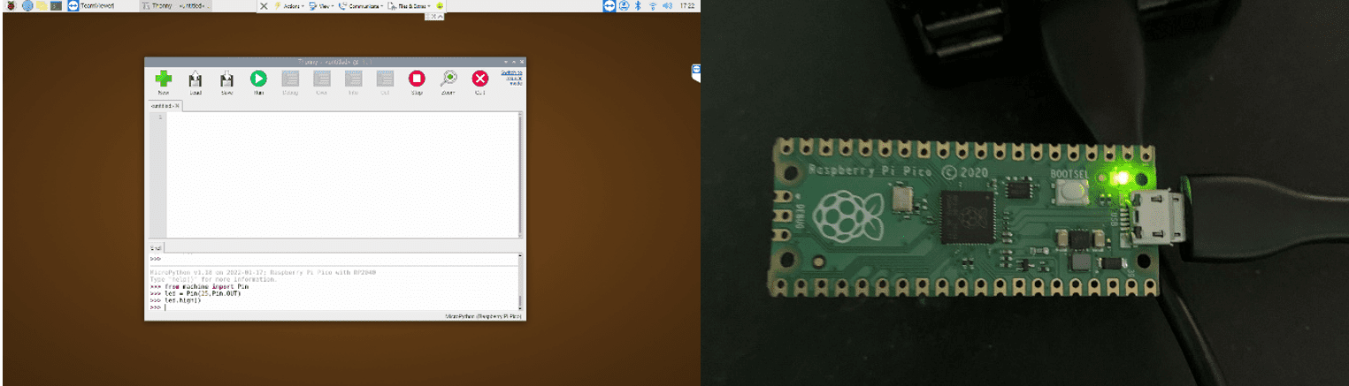Open the TeamViewer Communicate dropdown

(x=361, y=5)
